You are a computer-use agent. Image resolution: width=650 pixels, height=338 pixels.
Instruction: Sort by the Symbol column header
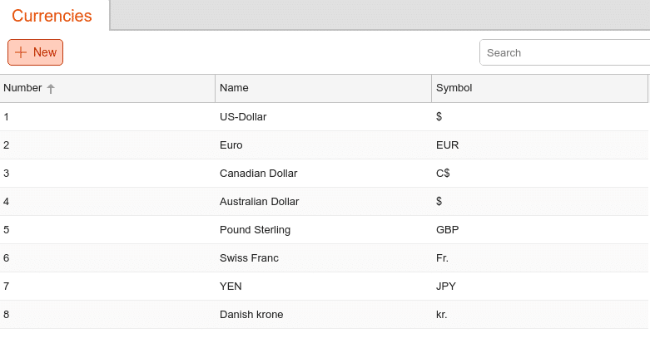point(539,88)
